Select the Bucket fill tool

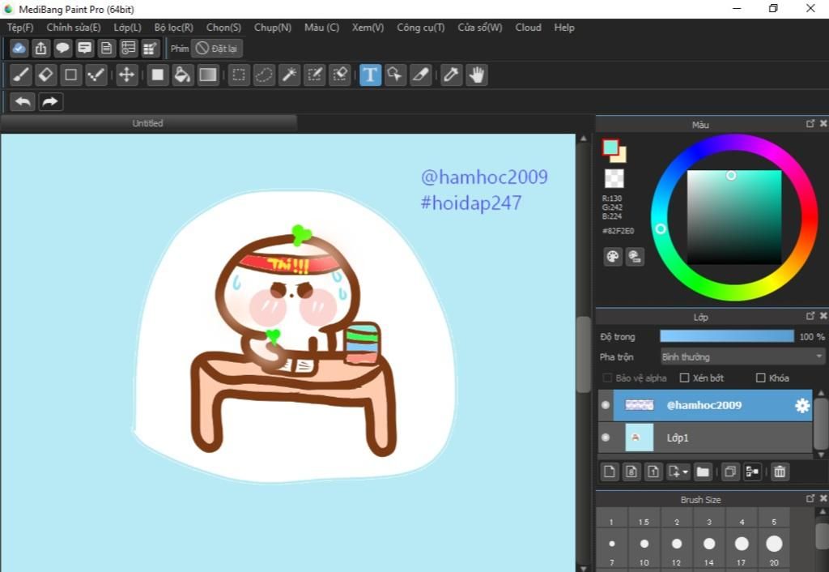pos(182,75)
